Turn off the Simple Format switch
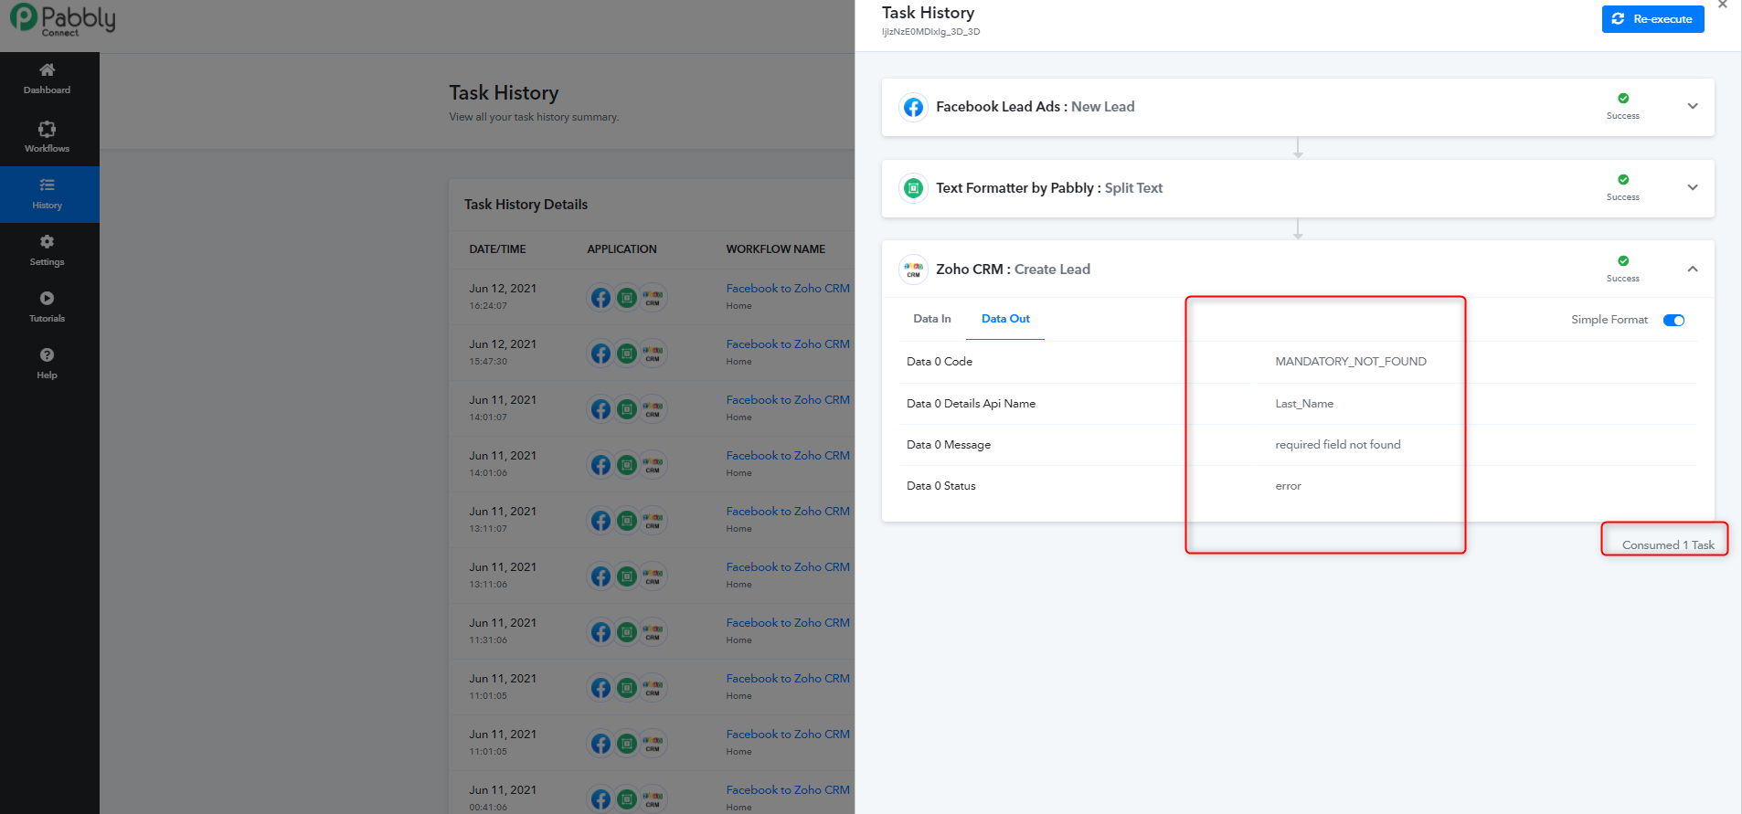This screenshot has height=814, width=1742. coord(1673,320)
